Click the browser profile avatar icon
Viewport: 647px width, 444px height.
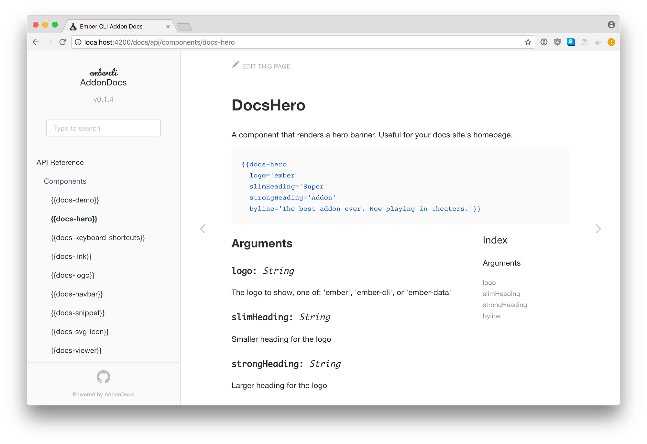(611, 24)
